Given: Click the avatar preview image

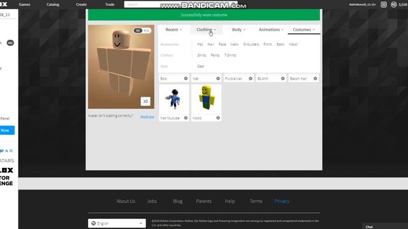Looking at the screenshot, I should click(x=121, y=67).
